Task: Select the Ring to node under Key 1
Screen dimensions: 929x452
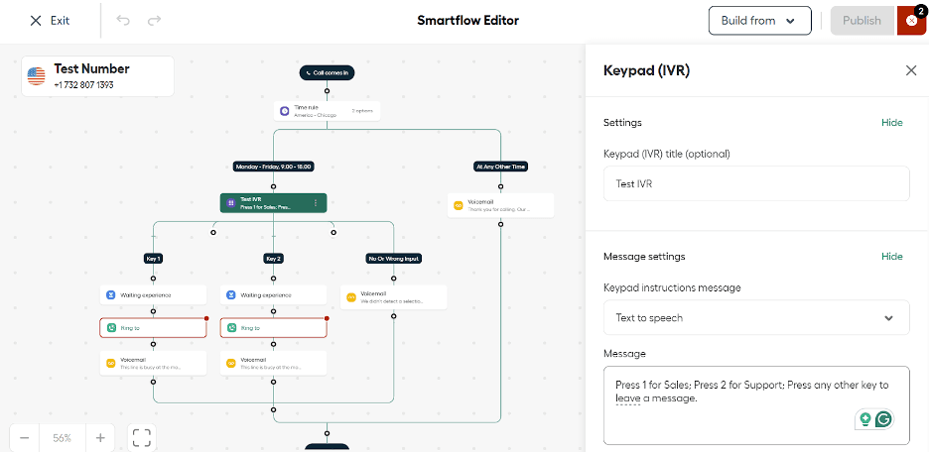Action: 153,328
